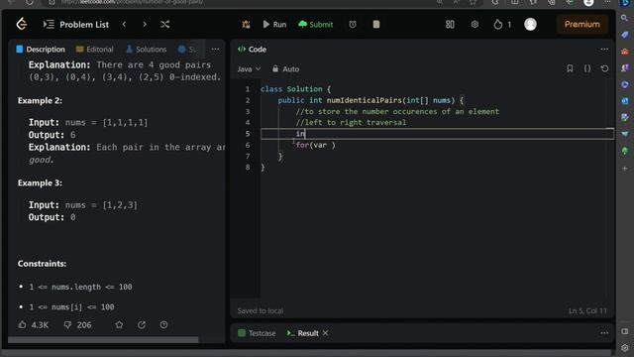This screenshot has height=357, width=634.
Task: Start the timer alarm clock icon
Action: [x=353, y=24]
